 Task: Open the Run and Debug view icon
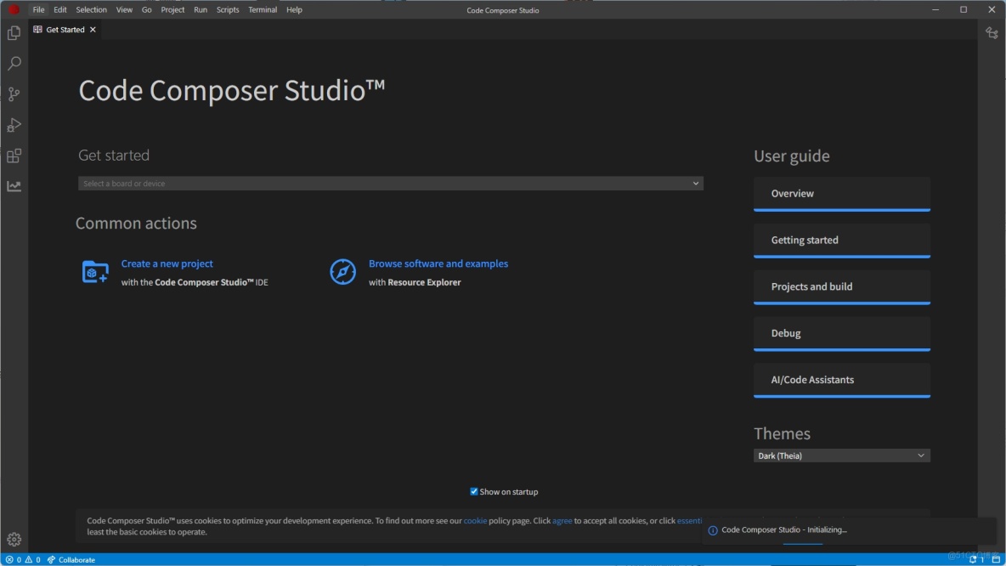[x=14, y=125]
